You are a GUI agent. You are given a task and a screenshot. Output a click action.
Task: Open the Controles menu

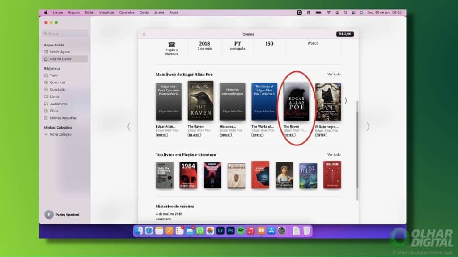pyautogui.click(x=127, y=12)
